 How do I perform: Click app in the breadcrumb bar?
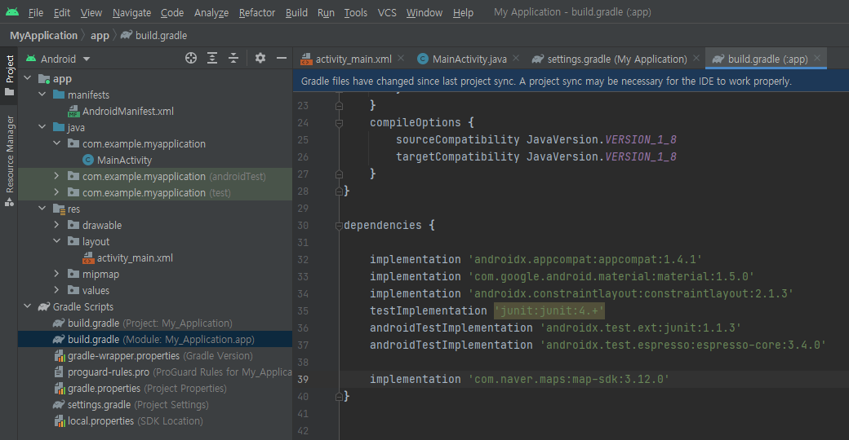[x=100, y=36]
